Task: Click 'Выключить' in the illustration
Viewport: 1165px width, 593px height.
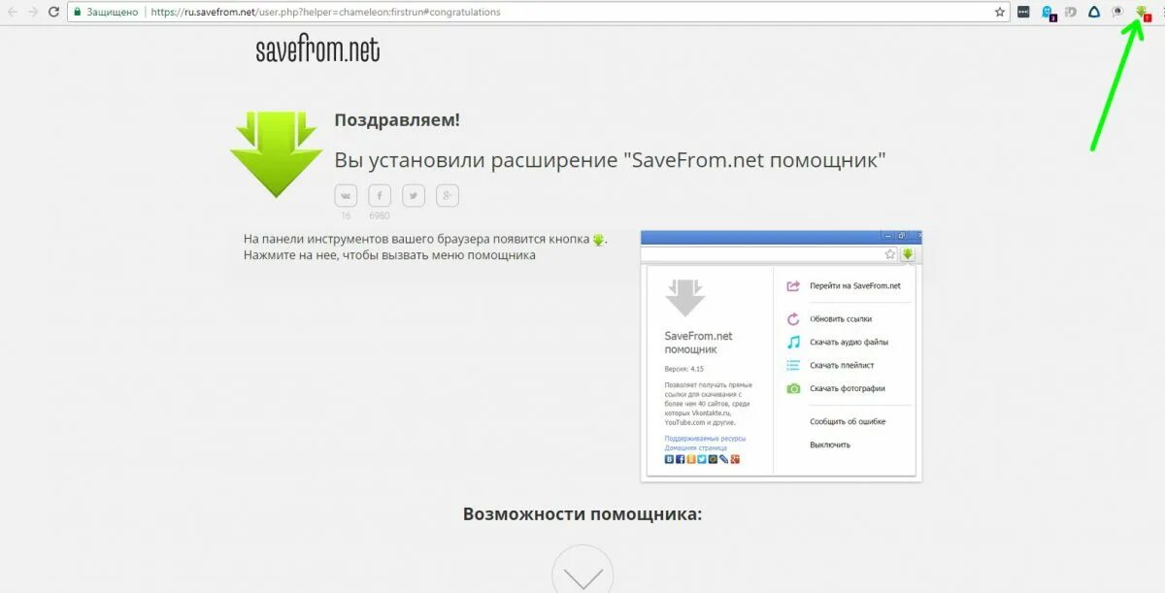Action: [830, 445]
